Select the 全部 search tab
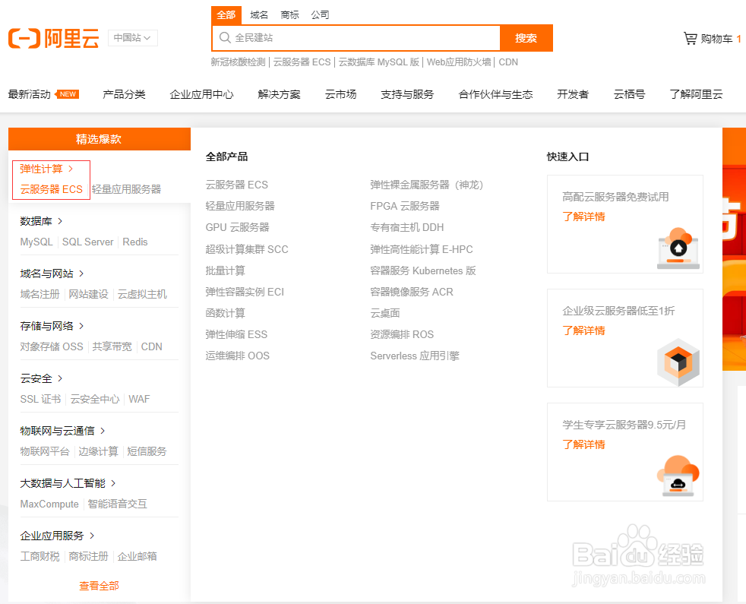 tap(226, 14)
